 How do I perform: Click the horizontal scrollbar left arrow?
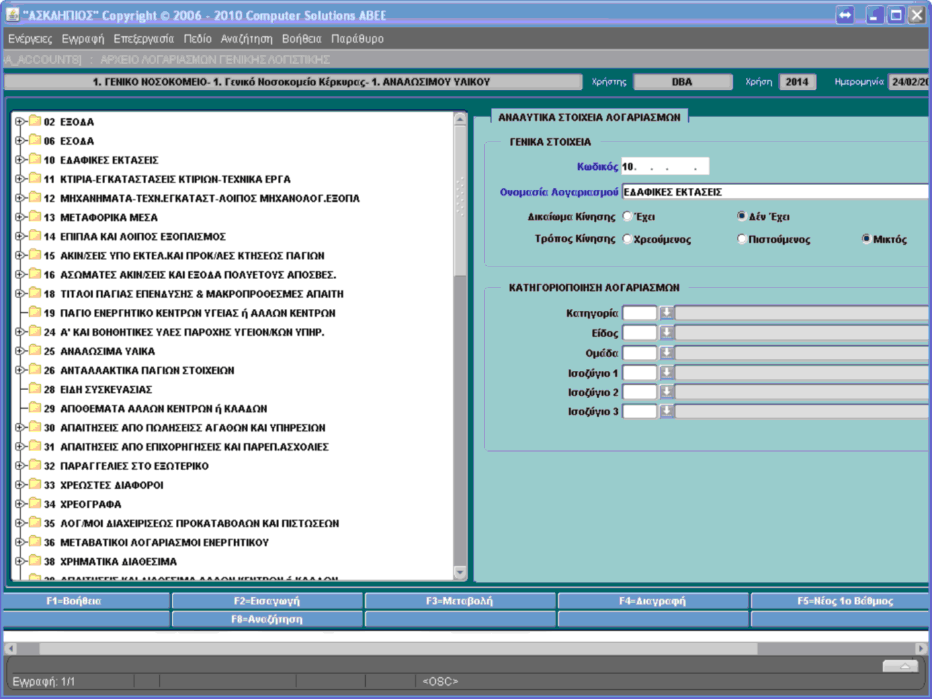coord(11,649)
